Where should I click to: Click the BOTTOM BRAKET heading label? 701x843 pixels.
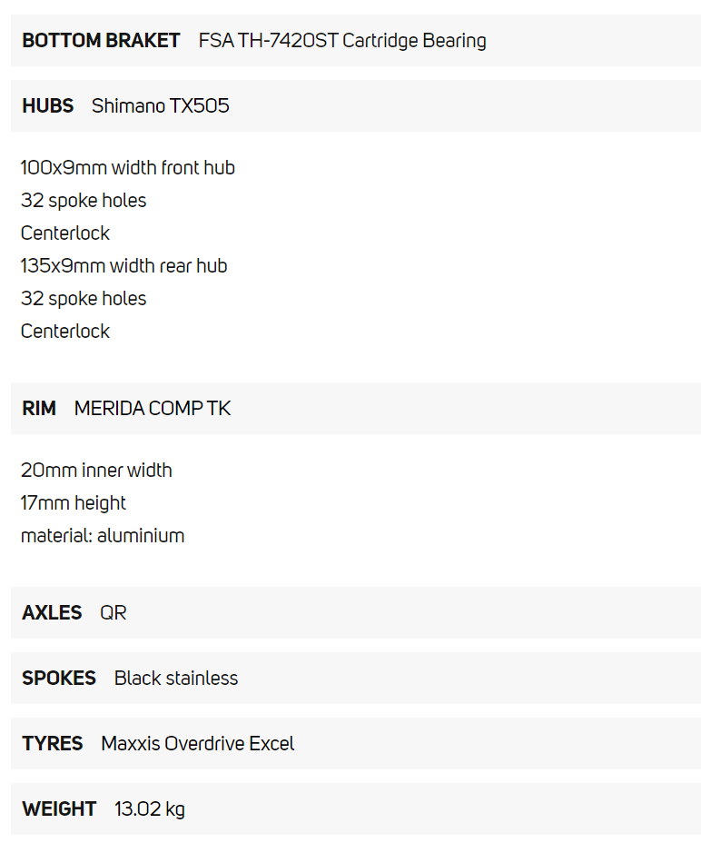[101, 41]
